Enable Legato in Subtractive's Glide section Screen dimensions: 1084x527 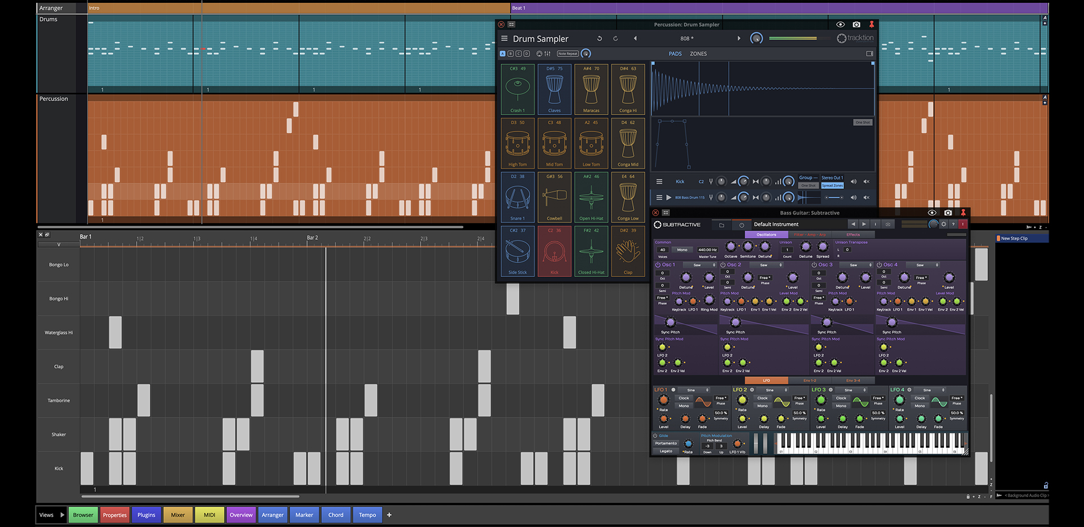pos(666,451)
